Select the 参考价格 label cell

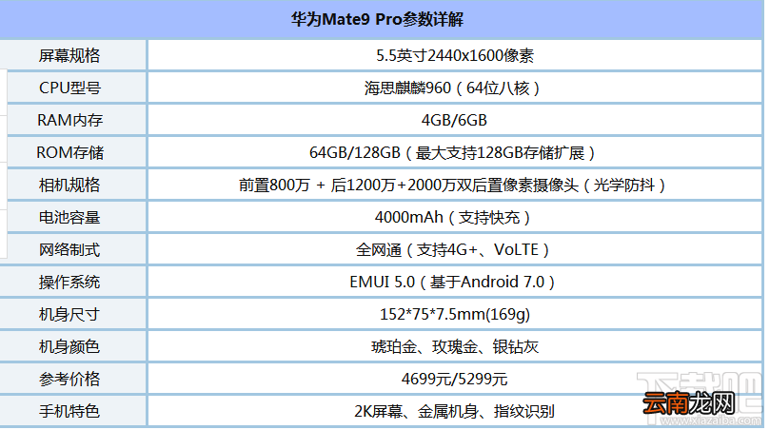click(x=72, y=380)
